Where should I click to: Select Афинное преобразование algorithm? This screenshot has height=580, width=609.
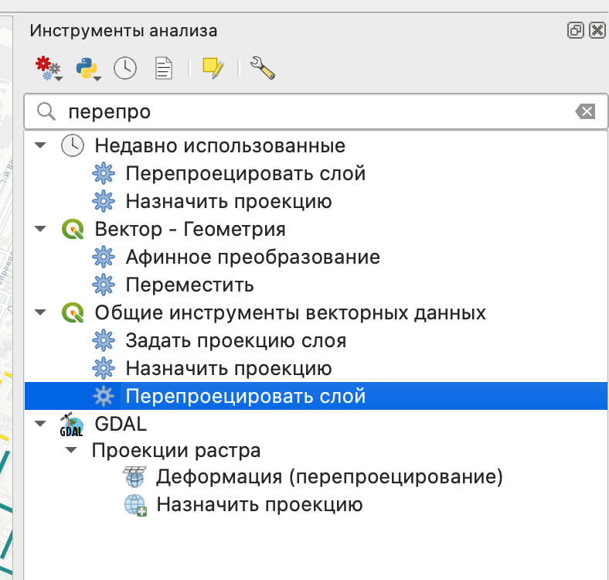point(252,257)
